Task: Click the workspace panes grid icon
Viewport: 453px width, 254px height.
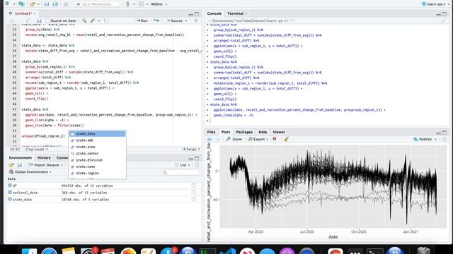Action: point(142,4)
